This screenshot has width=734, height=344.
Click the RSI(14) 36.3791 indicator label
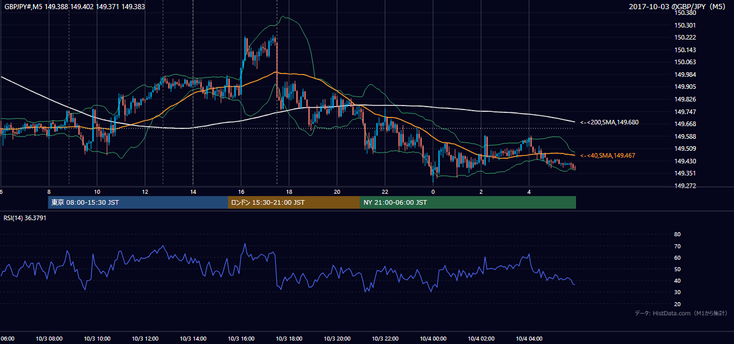pos(25,218)
